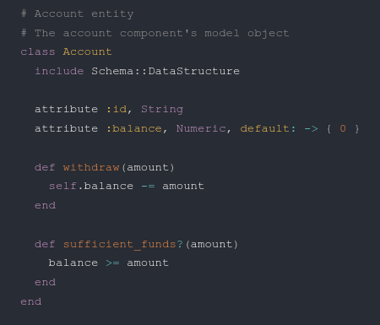The image size is (380, 325).
Task: Click the 'default:' key
Action: [268, 128]
